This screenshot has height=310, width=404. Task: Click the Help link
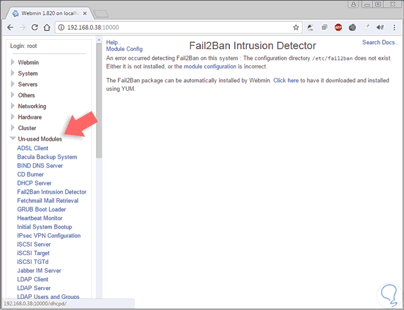pos(113,42)
